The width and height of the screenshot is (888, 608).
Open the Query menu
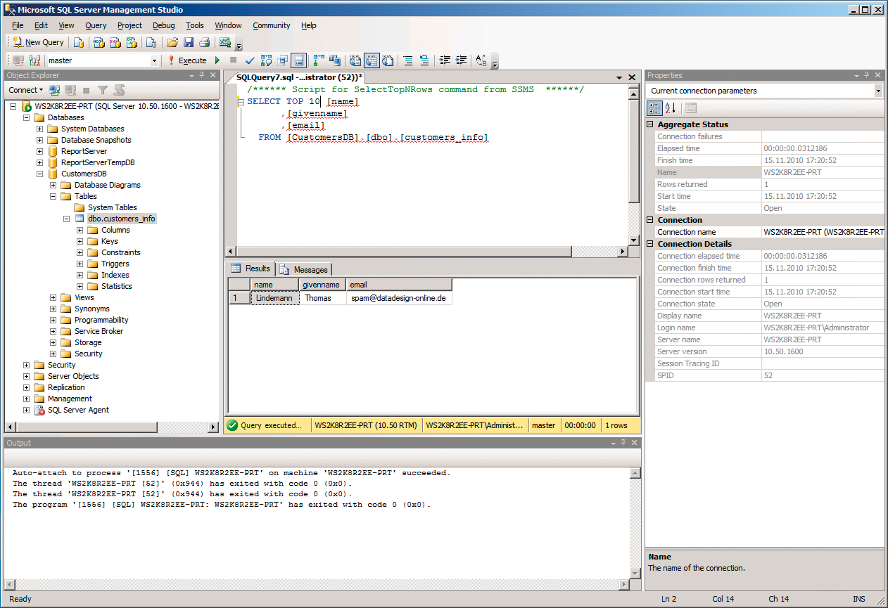pos(96,25)
